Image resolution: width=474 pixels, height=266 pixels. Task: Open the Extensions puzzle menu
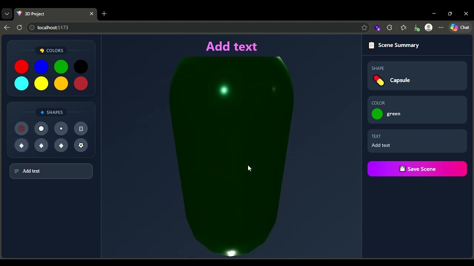point(390,27)
